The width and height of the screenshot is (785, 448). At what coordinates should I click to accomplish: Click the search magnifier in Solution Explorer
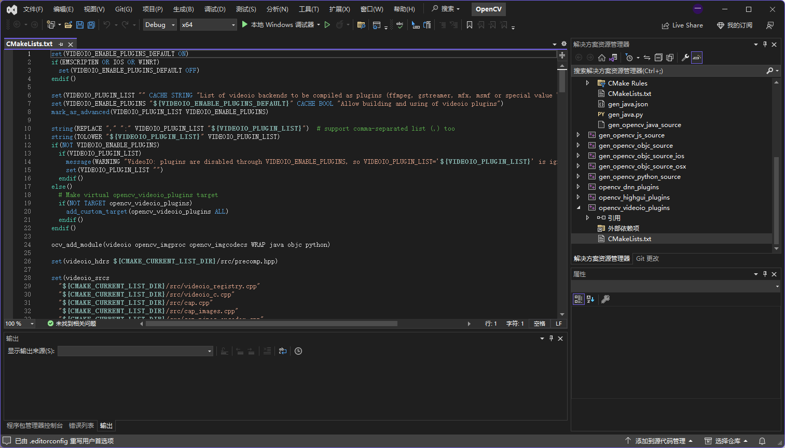click(x=769, y=71)
